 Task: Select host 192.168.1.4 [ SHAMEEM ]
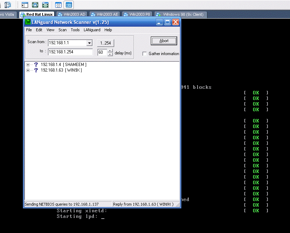(x=64, y=65)
